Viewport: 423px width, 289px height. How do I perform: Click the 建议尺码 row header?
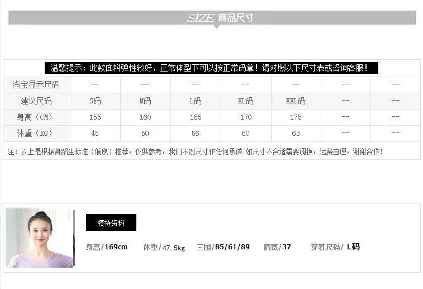click(36, 101)
